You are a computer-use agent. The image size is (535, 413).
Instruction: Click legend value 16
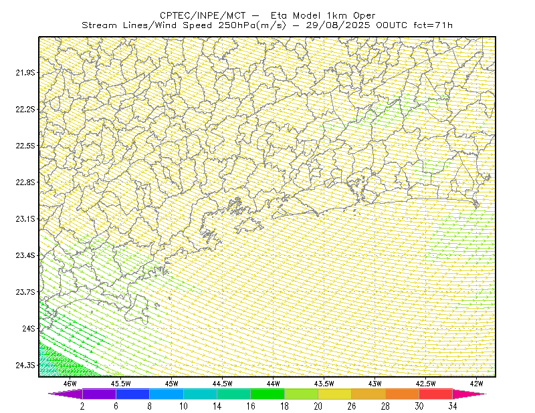(251, 406)
